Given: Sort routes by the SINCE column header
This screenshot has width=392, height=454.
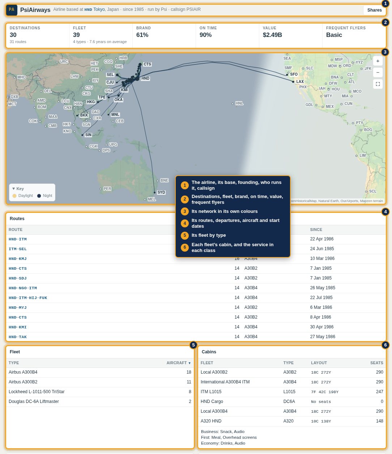Looking at the screenshot, I should tap(316, 230).
